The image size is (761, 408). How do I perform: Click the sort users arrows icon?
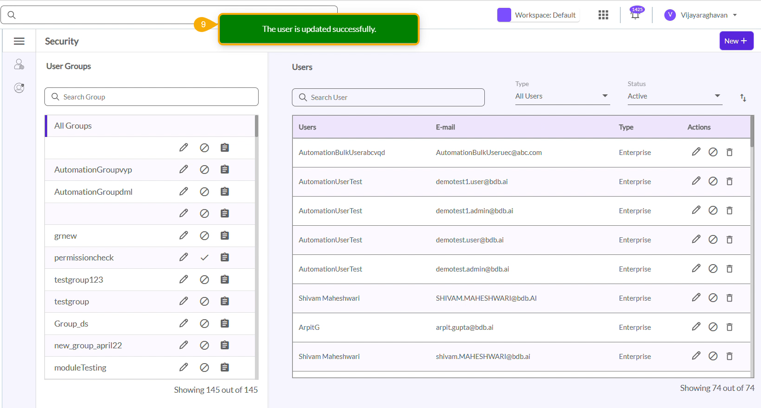pos(743,98)
